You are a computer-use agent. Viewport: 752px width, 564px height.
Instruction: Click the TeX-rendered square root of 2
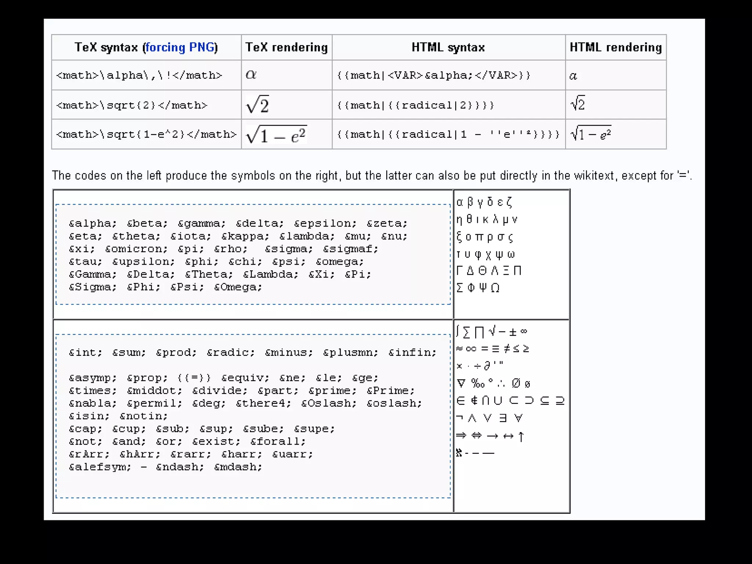pyautogui.click(x=258, y=105)
